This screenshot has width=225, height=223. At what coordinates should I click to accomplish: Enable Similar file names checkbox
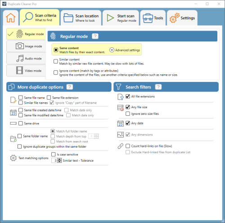click(x=21, y=103)
